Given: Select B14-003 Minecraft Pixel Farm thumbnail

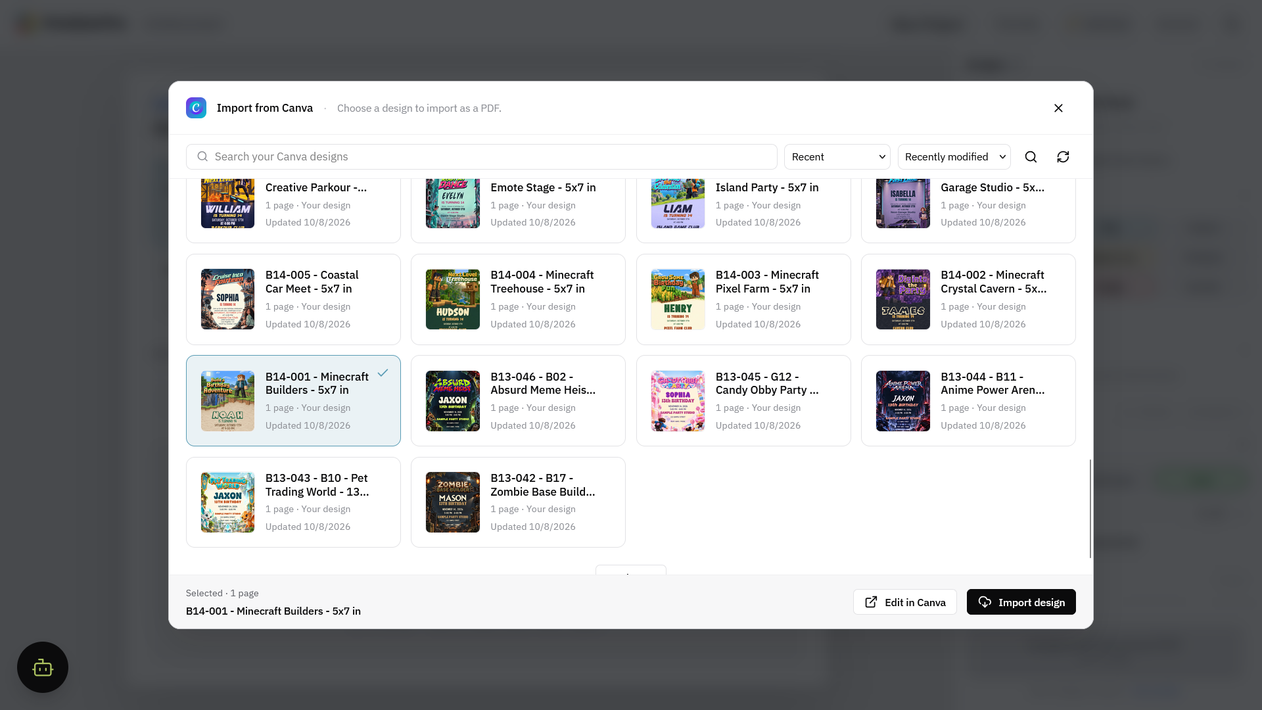Looking at the screenshot, I should click(x=678, y=299).
